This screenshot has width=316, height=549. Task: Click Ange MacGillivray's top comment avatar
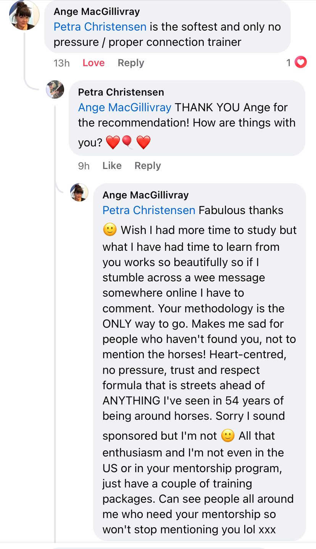click(24, 15)
